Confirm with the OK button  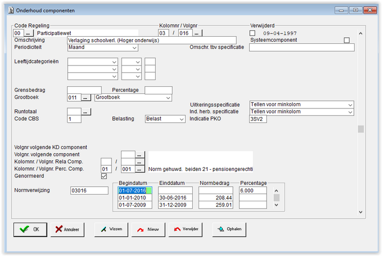pos(30,229)
